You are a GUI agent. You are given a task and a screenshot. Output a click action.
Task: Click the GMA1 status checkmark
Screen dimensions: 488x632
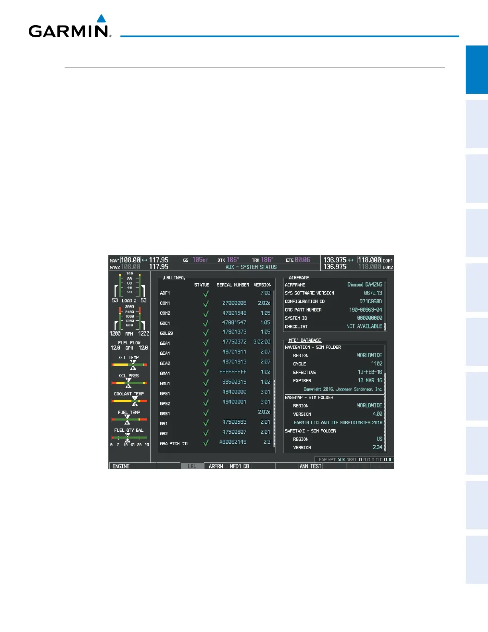[206, 373]
